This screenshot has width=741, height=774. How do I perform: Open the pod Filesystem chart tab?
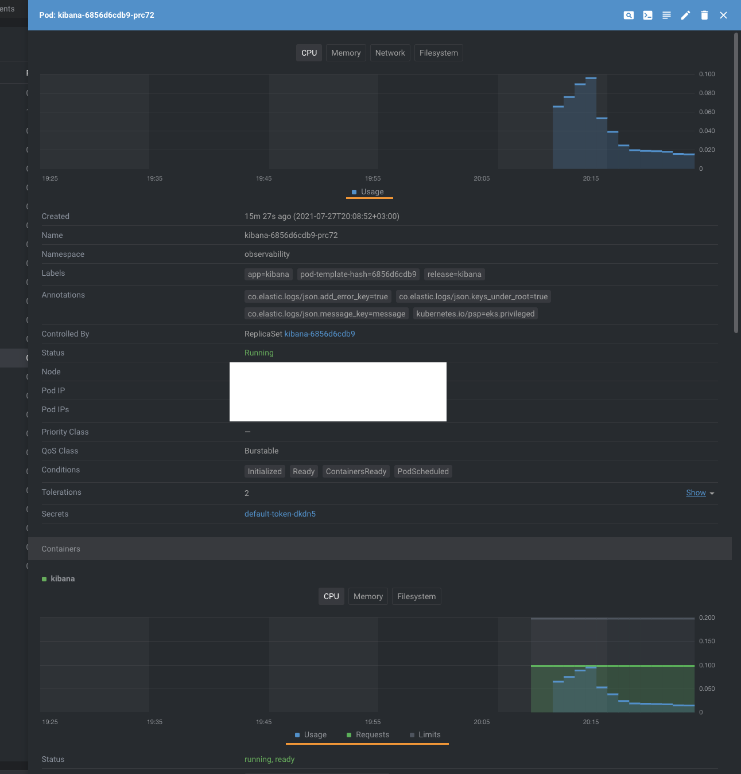(439, 52)
